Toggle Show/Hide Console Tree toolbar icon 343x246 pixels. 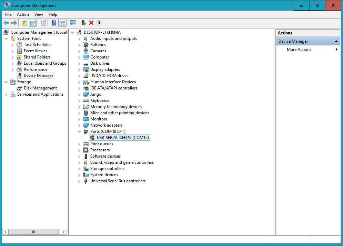pyautogui.click(x=33, y=23)
